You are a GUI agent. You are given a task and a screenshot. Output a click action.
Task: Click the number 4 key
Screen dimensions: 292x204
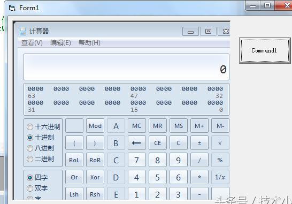click(x=137, y=177)
